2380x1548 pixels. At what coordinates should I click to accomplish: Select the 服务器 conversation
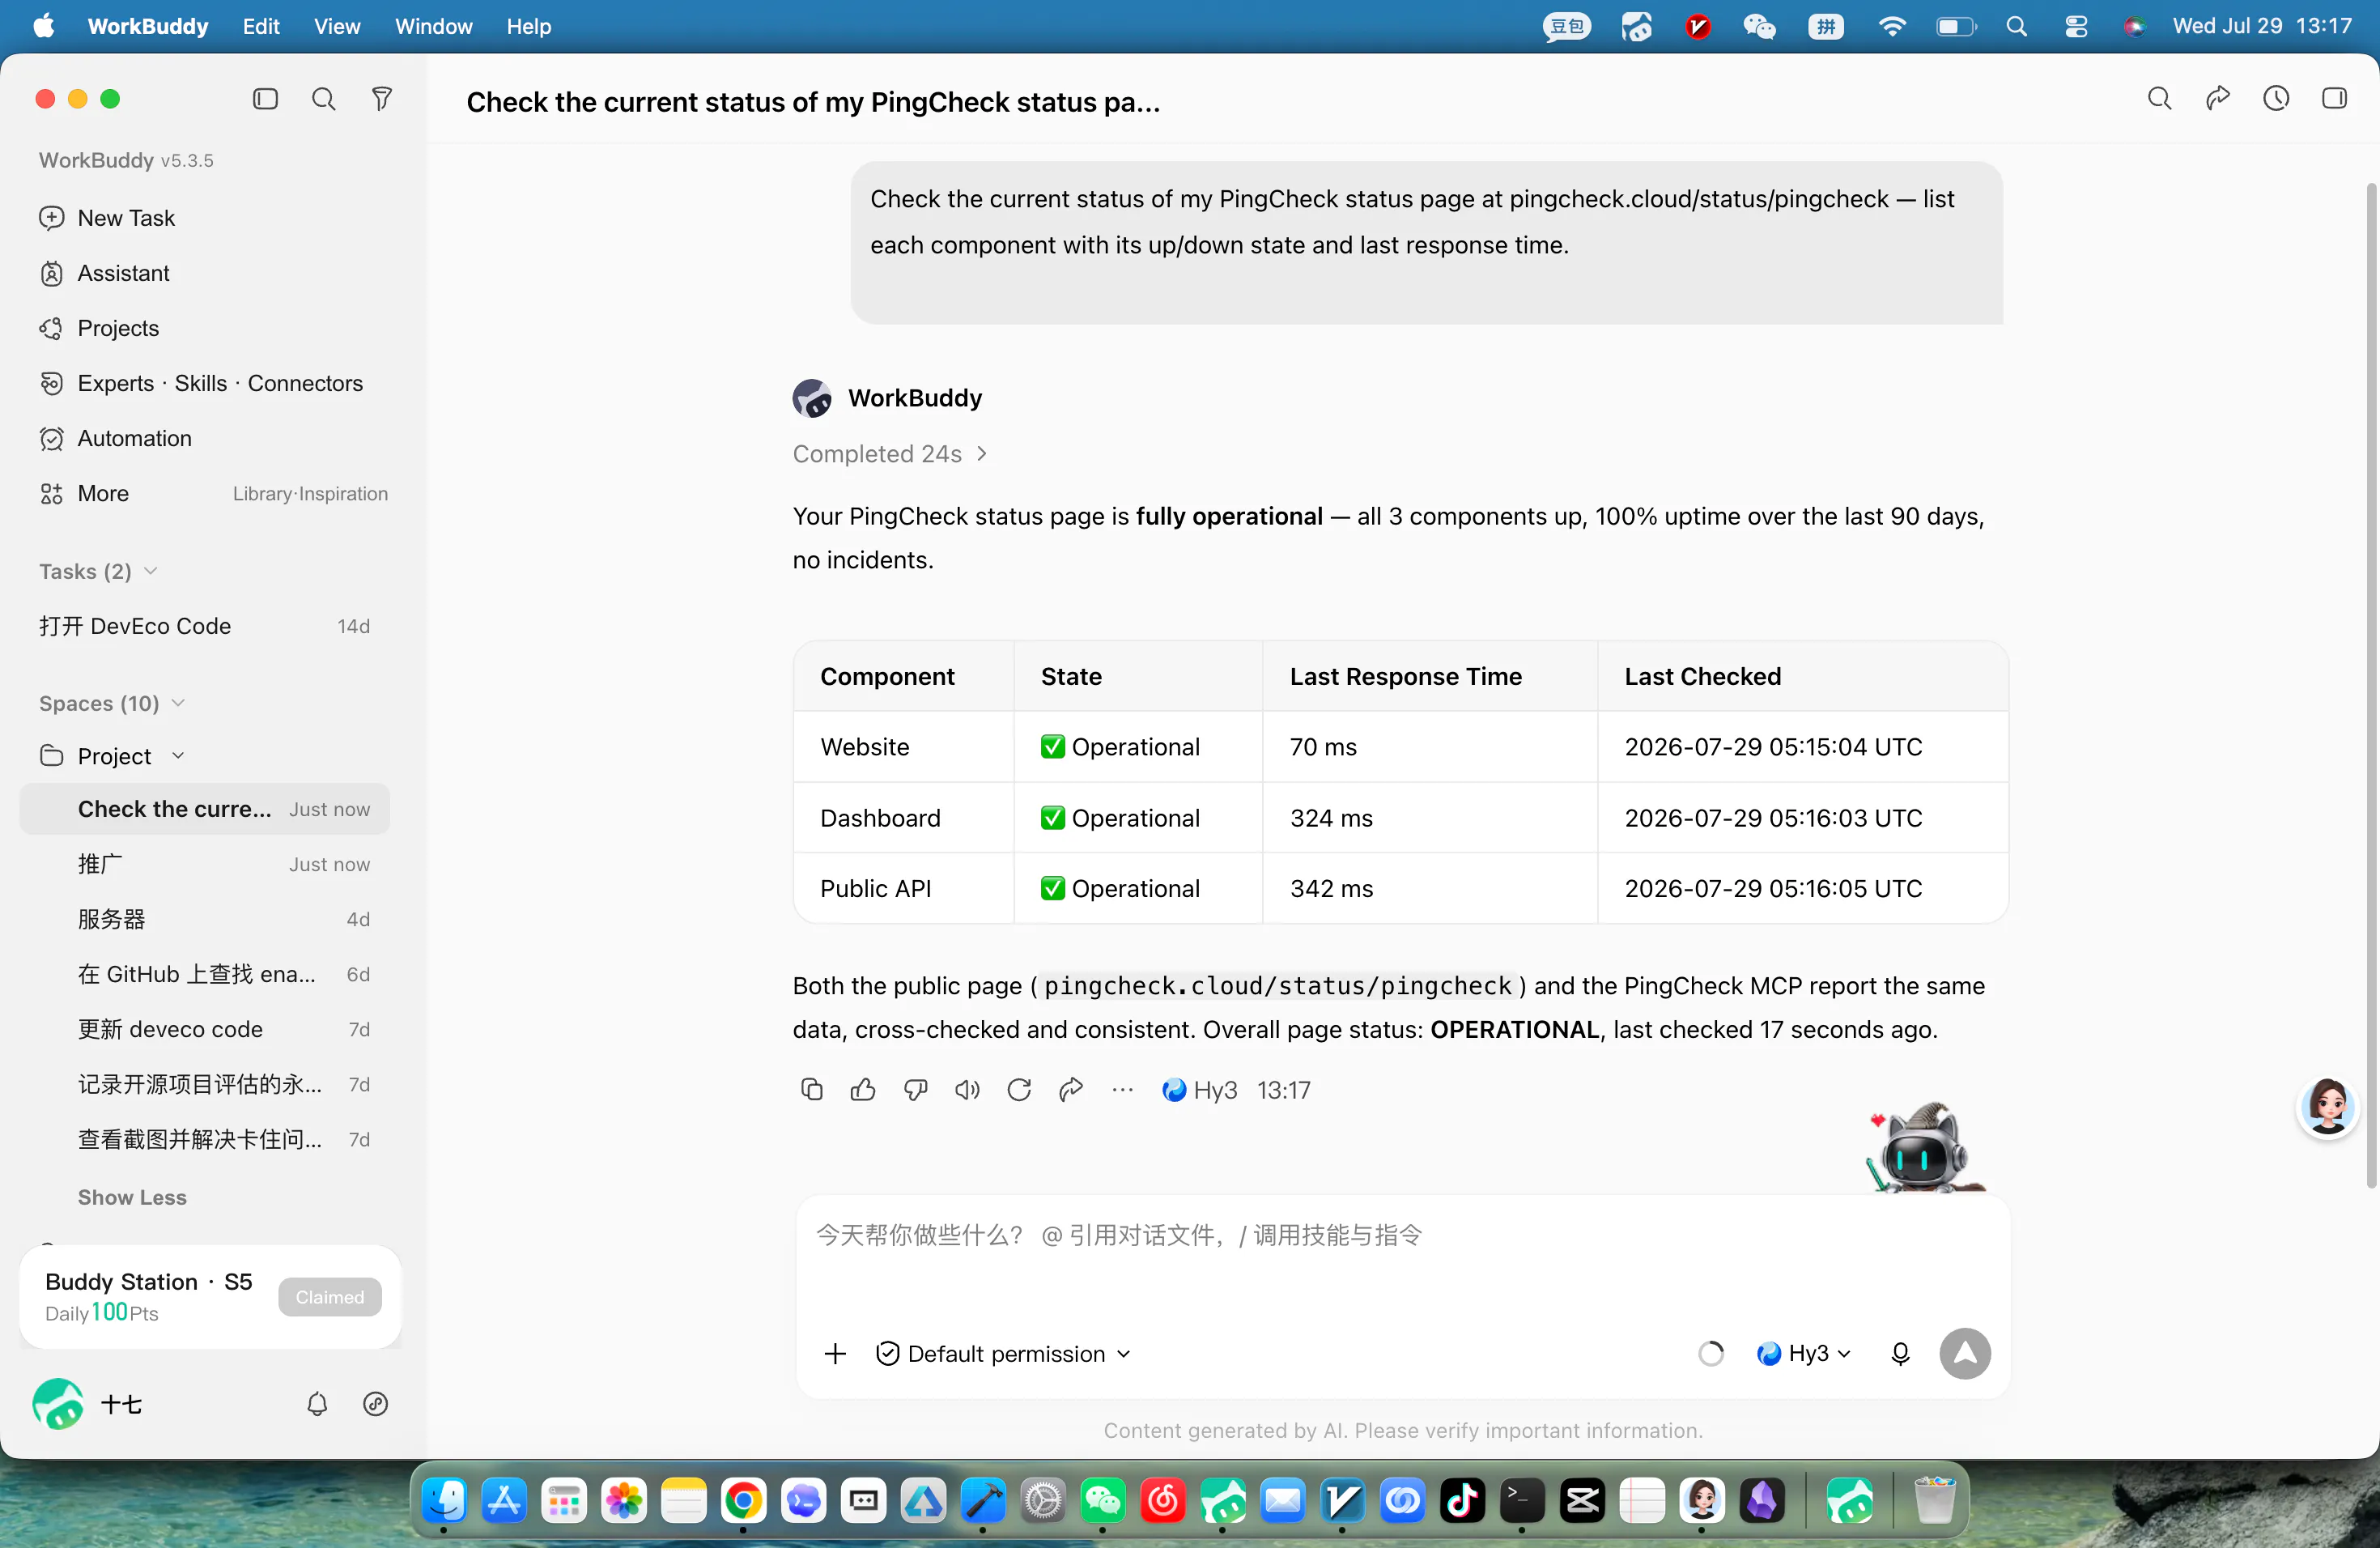pos(205,919)
